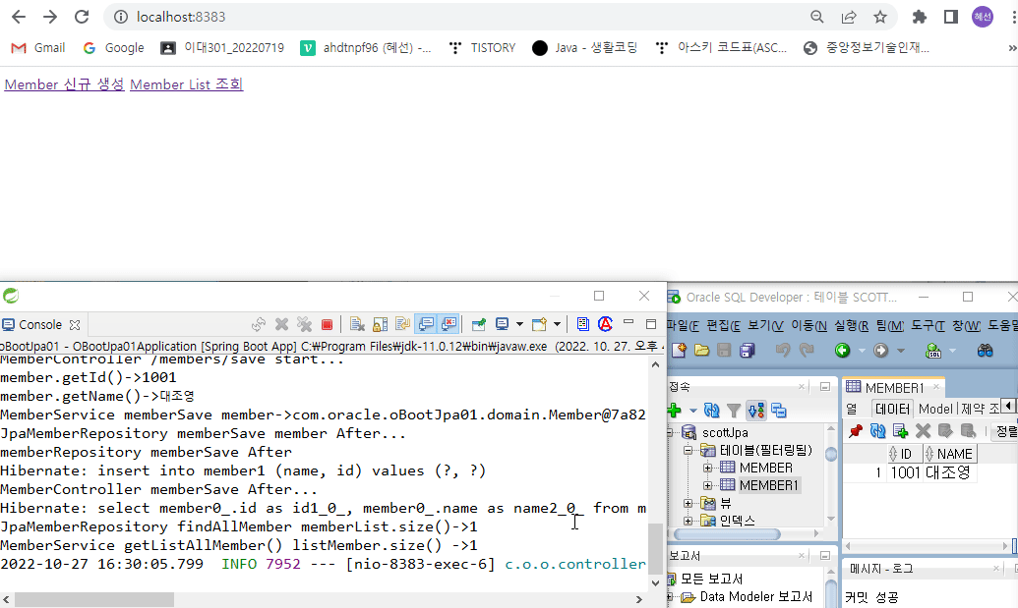This screenshot has height=608, width=1018.
Task: Reload the Chrome page
Action: (82, 17)
